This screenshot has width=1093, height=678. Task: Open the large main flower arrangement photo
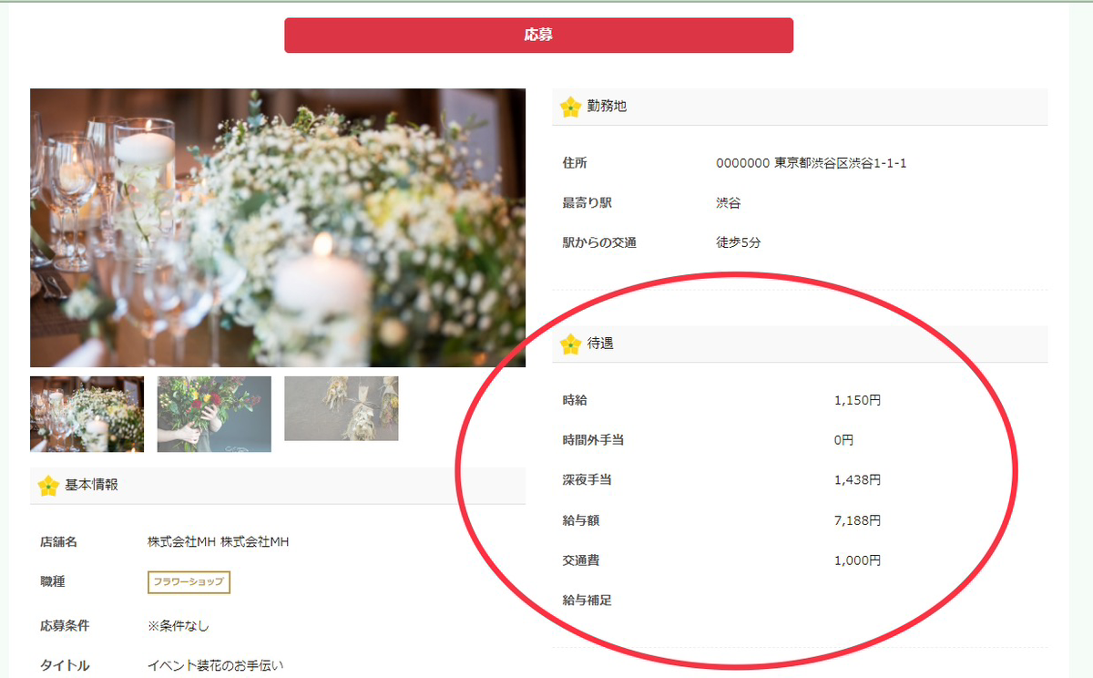coord(278,228)
